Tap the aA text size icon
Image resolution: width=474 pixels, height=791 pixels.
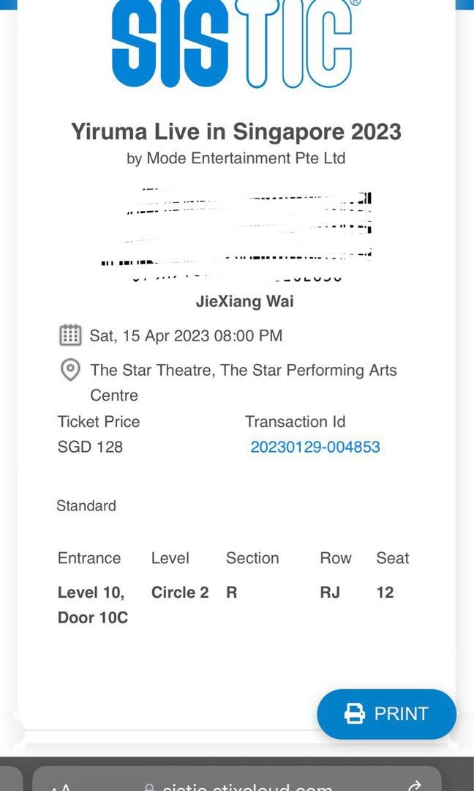click(x=61, y=787)
